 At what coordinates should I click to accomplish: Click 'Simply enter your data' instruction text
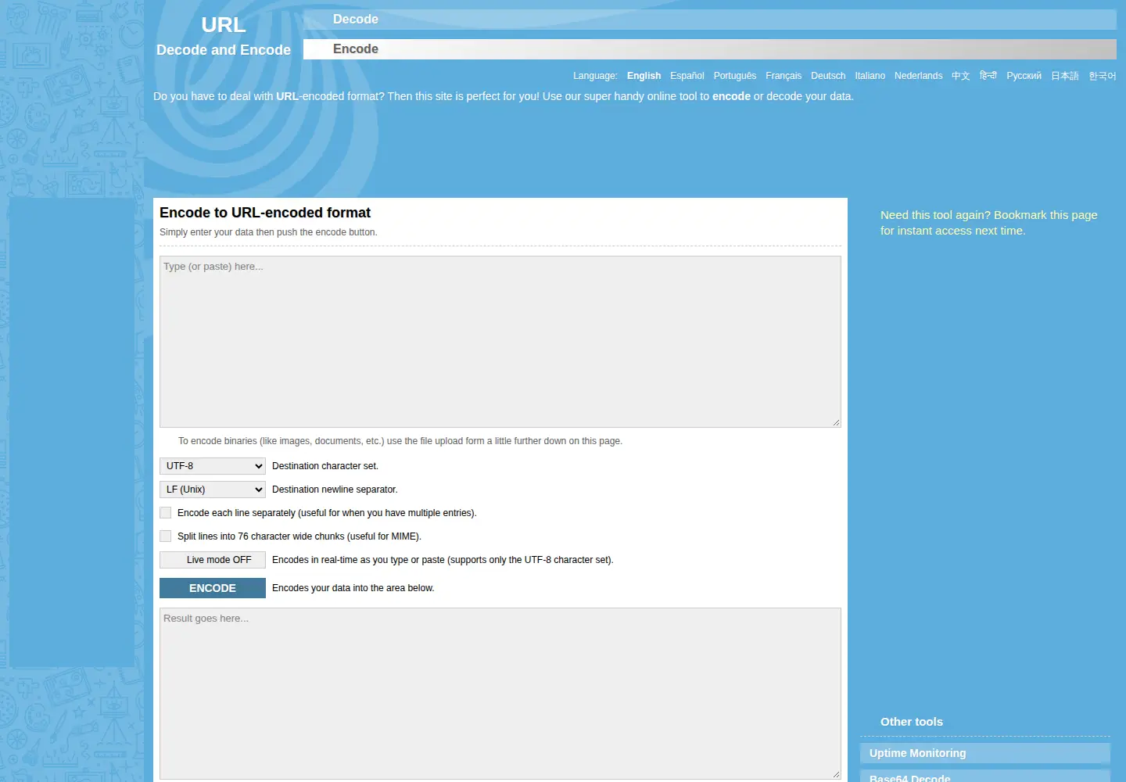(x=268, y=232)
